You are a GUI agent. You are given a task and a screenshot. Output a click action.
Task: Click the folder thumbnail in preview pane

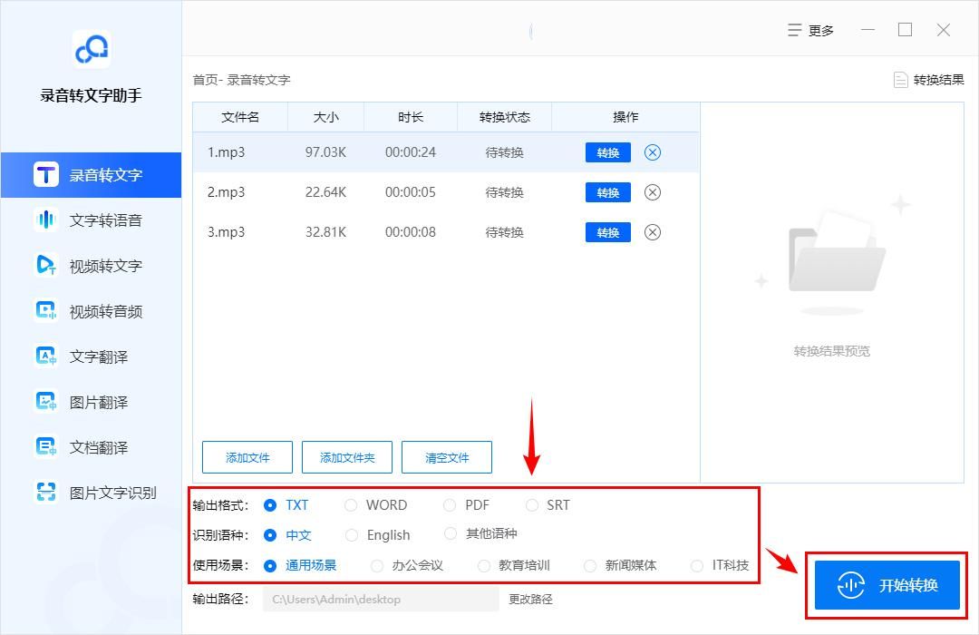point(837,253)
